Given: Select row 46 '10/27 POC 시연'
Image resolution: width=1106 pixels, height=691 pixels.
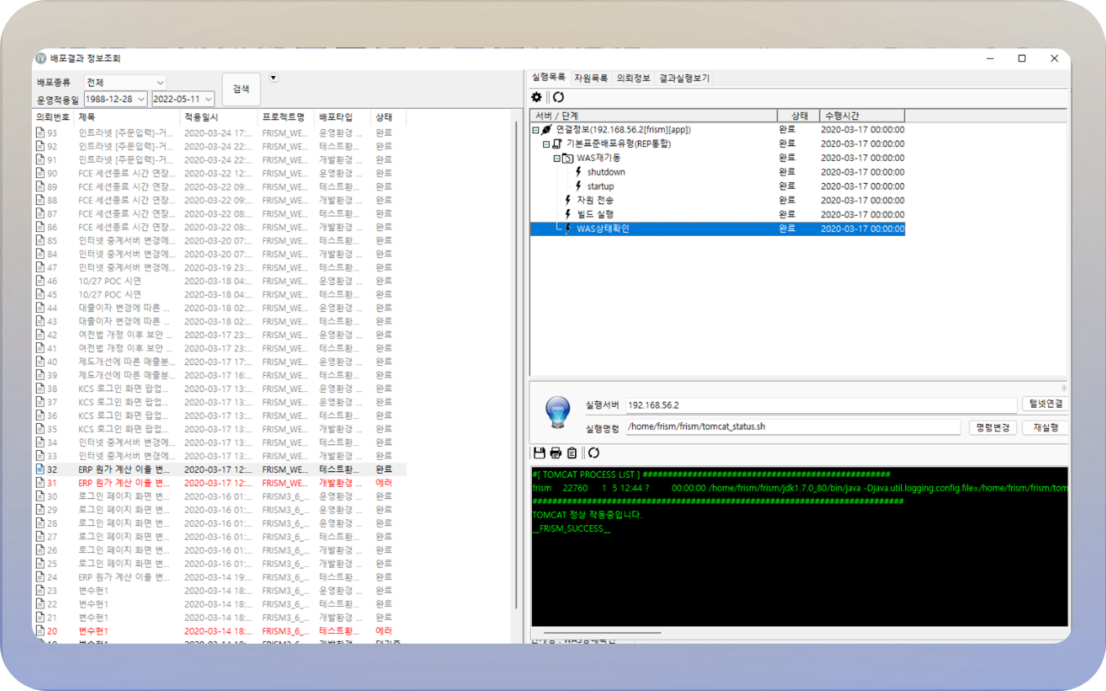Looking at the screenshot, I should (219, 281).
